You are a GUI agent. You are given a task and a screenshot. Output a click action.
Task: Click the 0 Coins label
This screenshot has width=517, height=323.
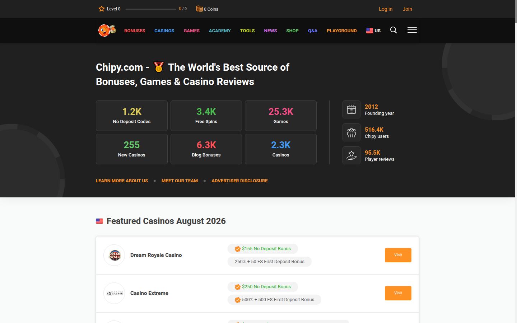coord(211,9)
